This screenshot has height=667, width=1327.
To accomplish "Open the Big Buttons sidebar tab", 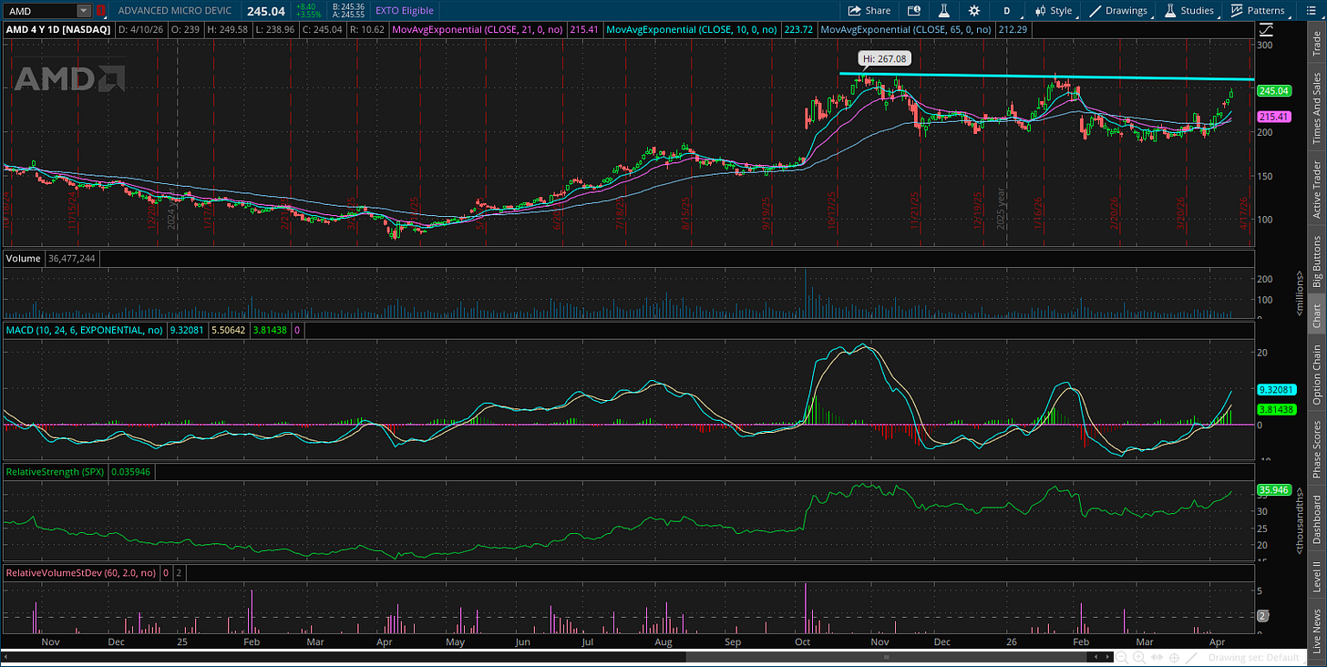I will (1316, 262).
